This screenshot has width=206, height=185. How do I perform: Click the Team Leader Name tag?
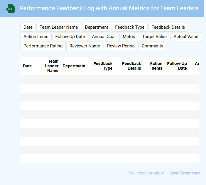(x=59, y=27)
